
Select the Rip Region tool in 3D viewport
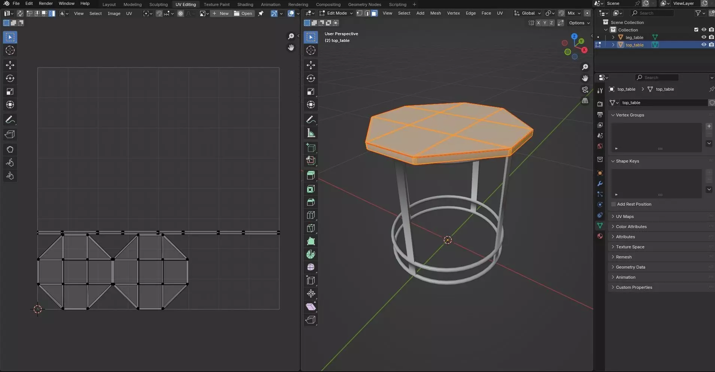(x=311, y=320)
